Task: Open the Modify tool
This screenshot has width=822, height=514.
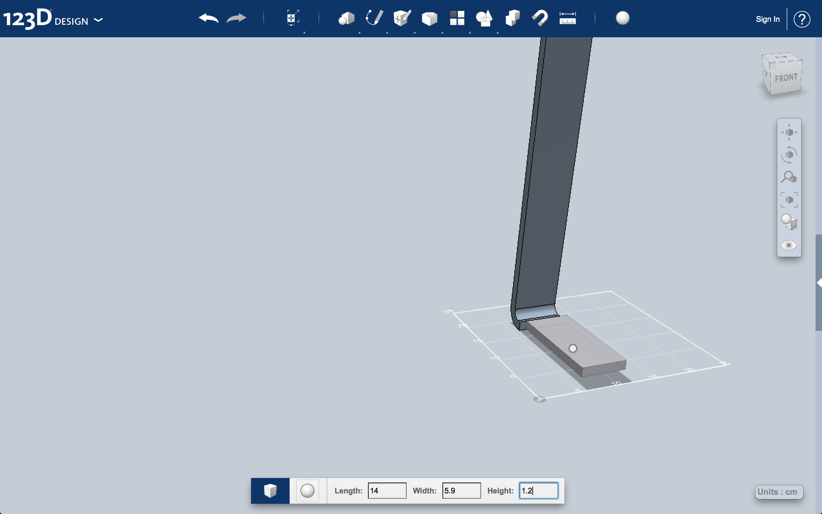Action: tap(429, 18)
